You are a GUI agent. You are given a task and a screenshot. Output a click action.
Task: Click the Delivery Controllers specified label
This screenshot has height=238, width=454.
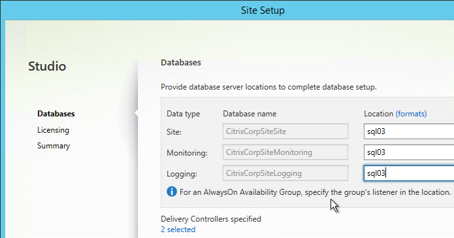(x=211, y=219)
